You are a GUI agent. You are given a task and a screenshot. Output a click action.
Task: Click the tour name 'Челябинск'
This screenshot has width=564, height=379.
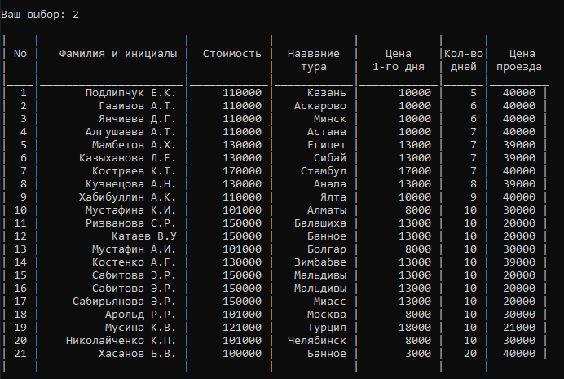pyautogui.click(x=317, y=341)
